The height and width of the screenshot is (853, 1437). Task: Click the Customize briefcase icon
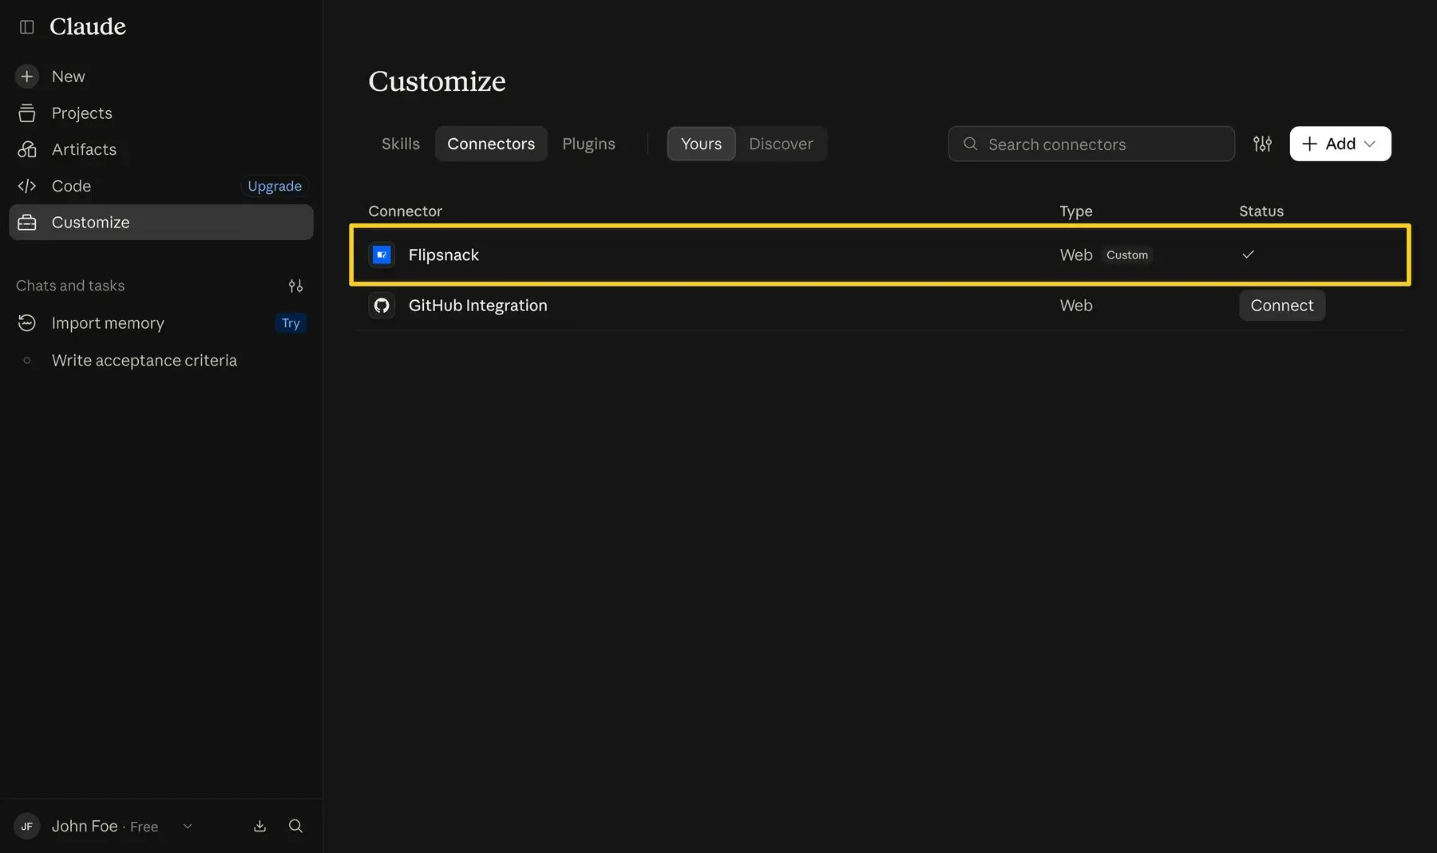pyautogui.click(x=26, y=222)
